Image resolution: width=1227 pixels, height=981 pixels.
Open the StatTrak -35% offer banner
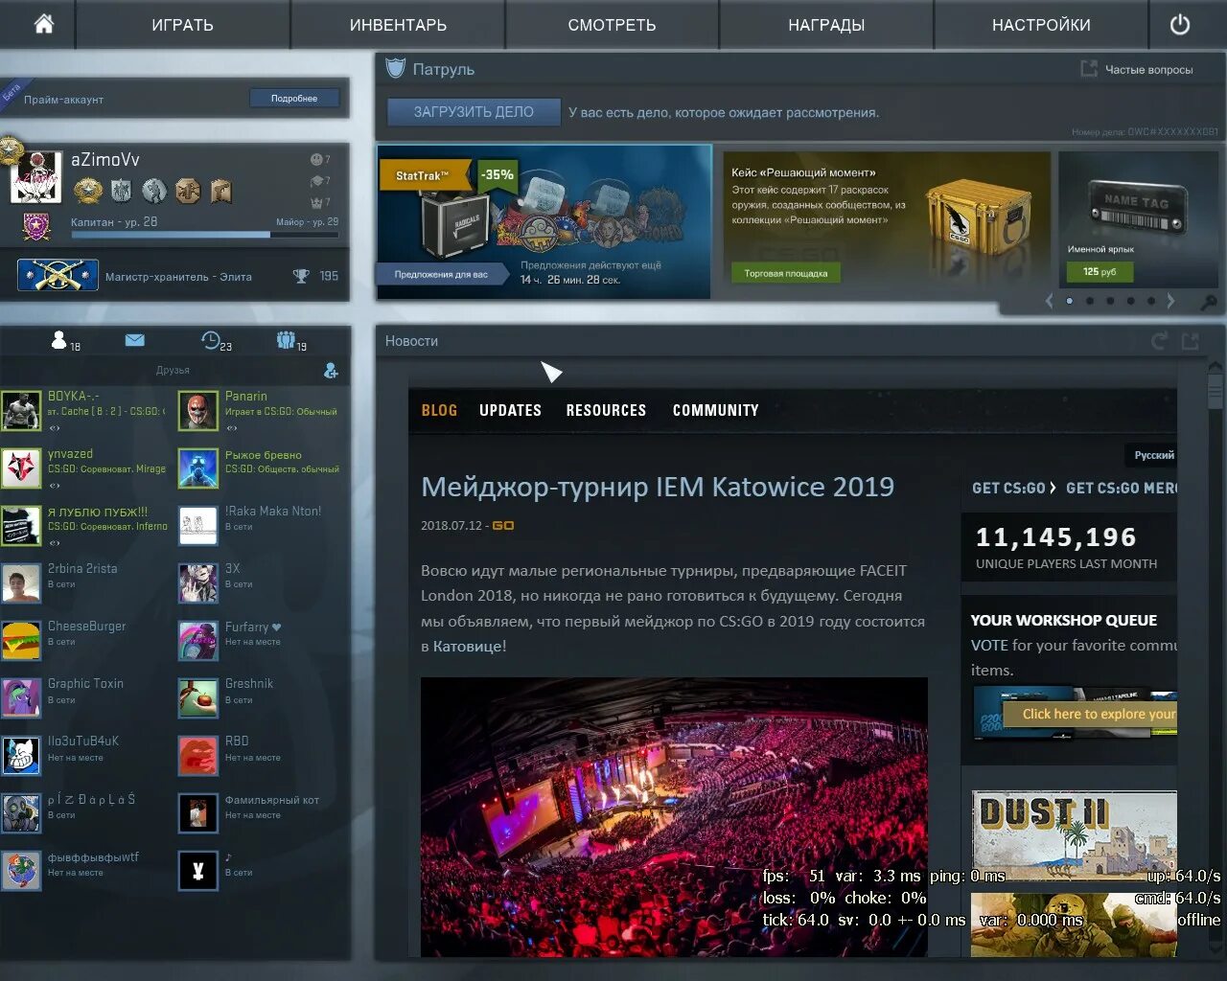(544, 222)
